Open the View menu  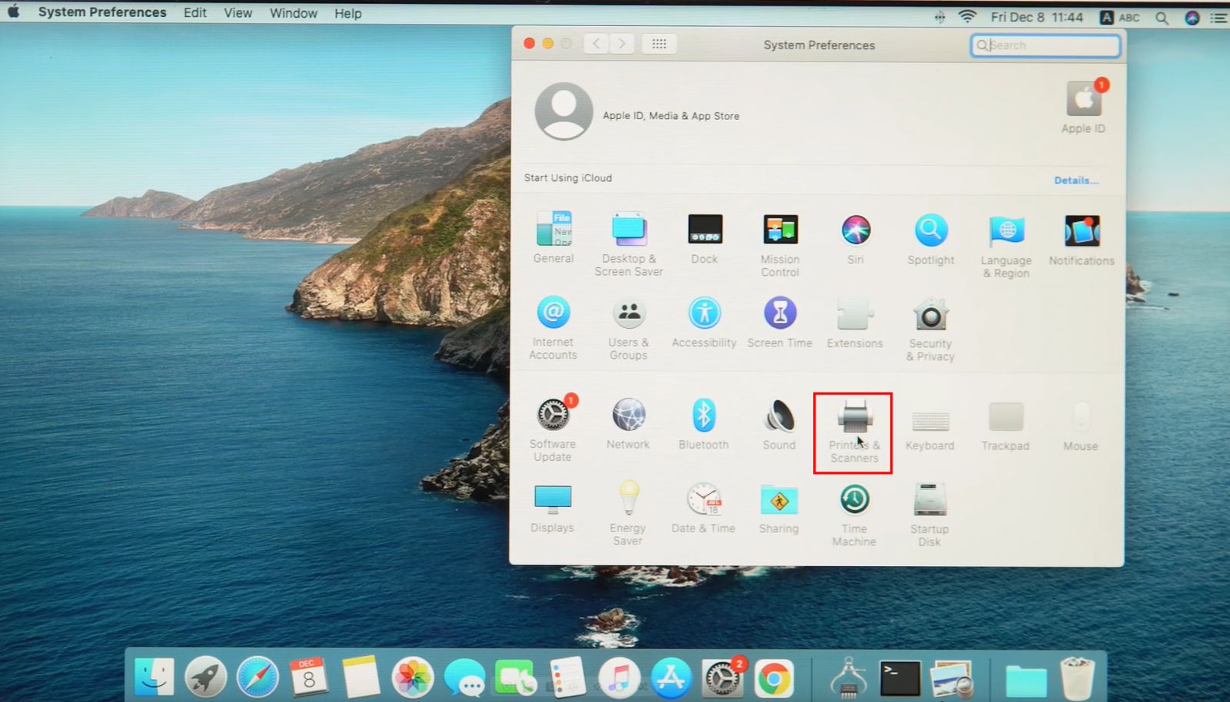238,13
